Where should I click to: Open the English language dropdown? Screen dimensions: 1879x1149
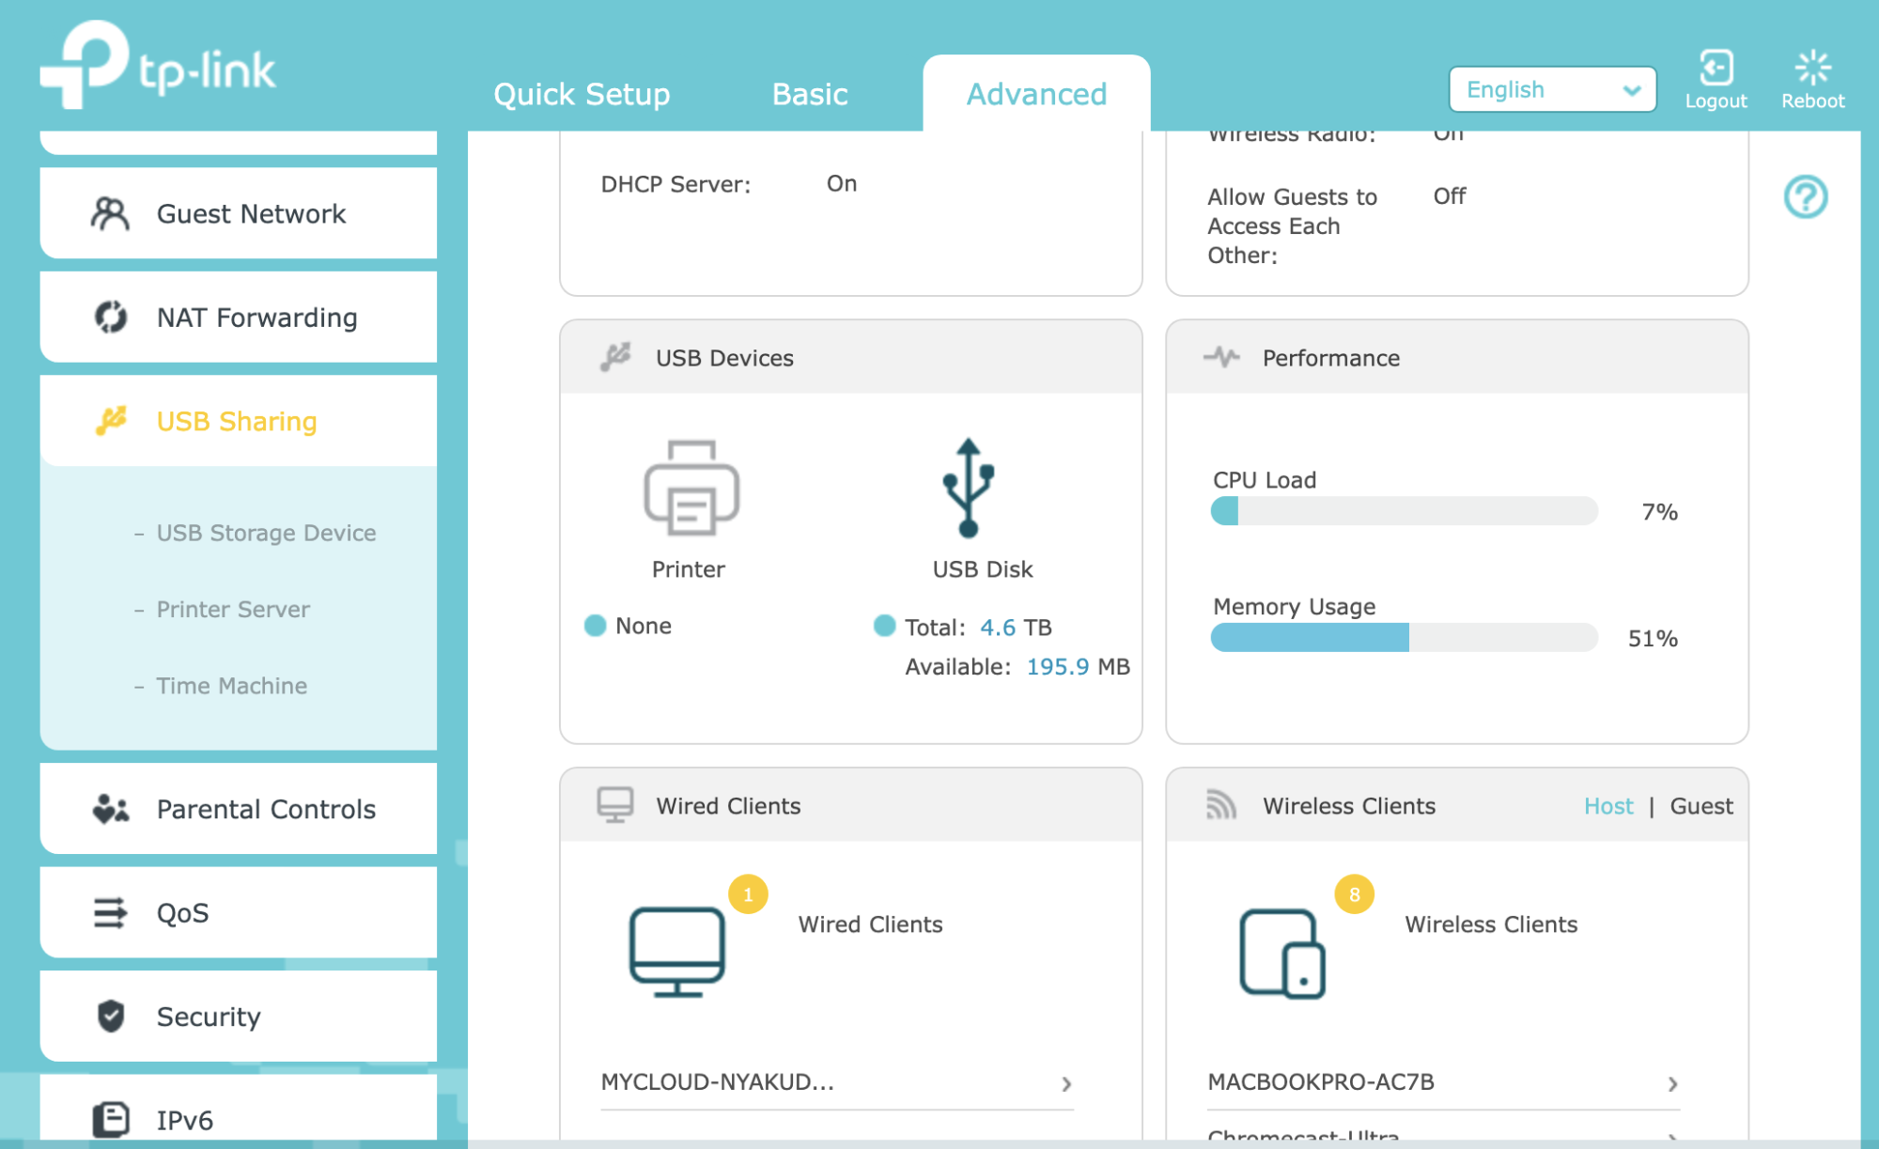(x=1552, y=90)
